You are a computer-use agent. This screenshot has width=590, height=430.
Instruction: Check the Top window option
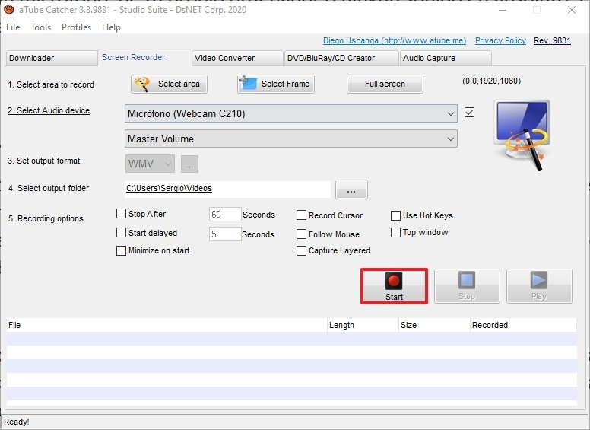click(x=395, y=233)
